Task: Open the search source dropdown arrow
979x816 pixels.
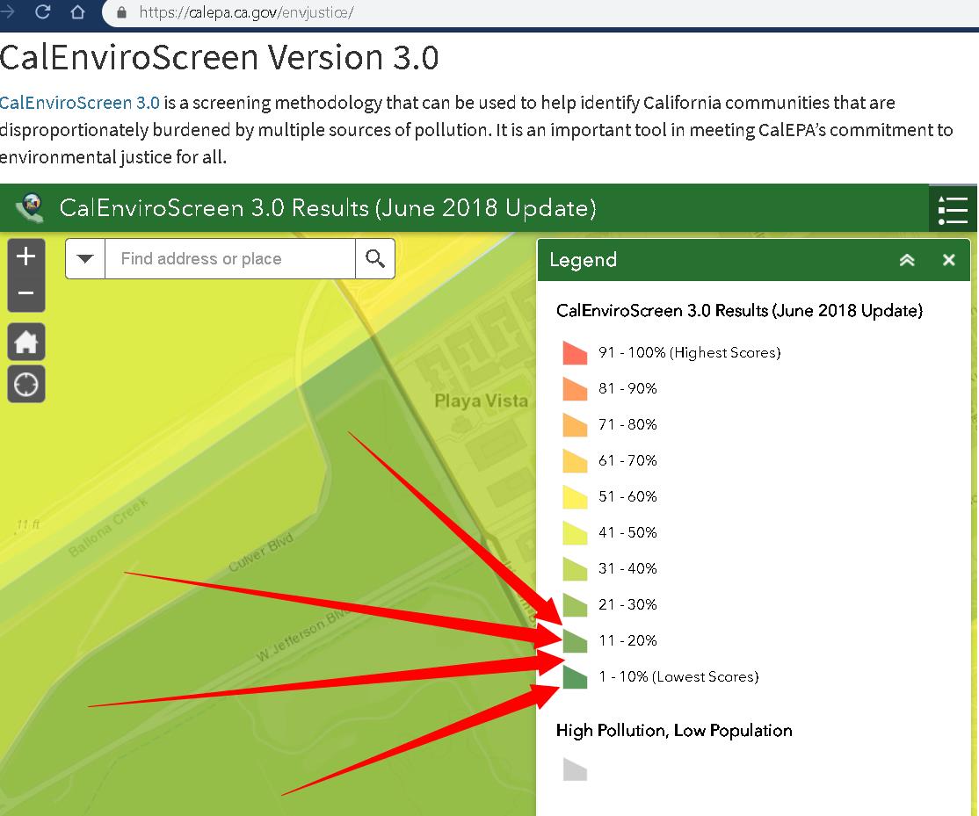Action: tap(85, 258)
